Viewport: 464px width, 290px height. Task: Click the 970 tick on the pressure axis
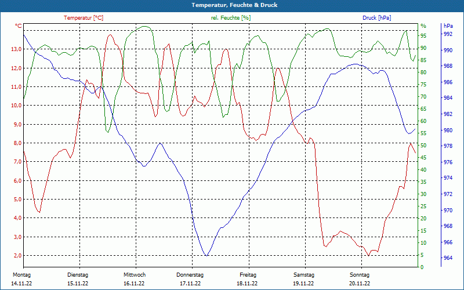coord(448,210)
